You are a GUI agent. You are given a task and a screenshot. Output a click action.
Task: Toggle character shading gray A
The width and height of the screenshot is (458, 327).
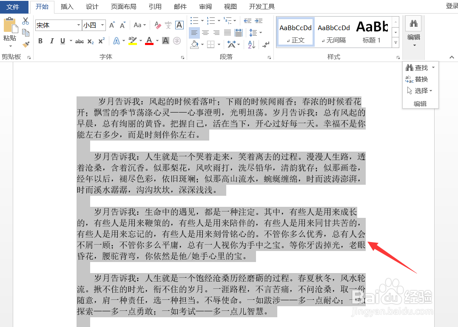[165, 41]
